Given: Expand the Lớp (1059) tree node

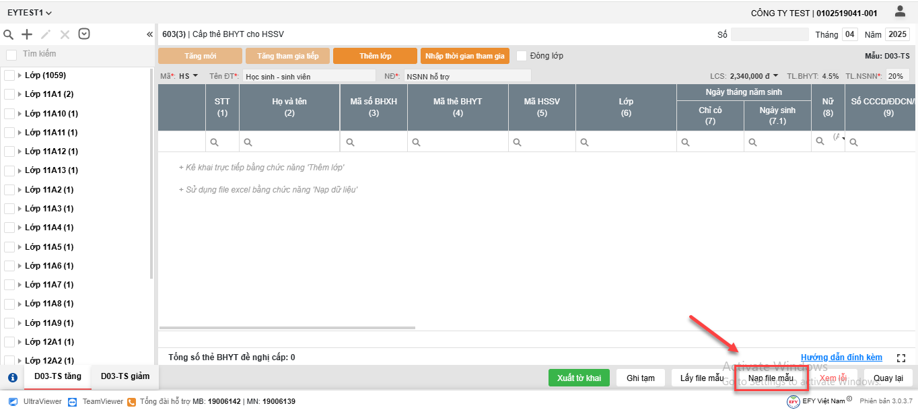Looking at the screenshot, I should [20, 75].
